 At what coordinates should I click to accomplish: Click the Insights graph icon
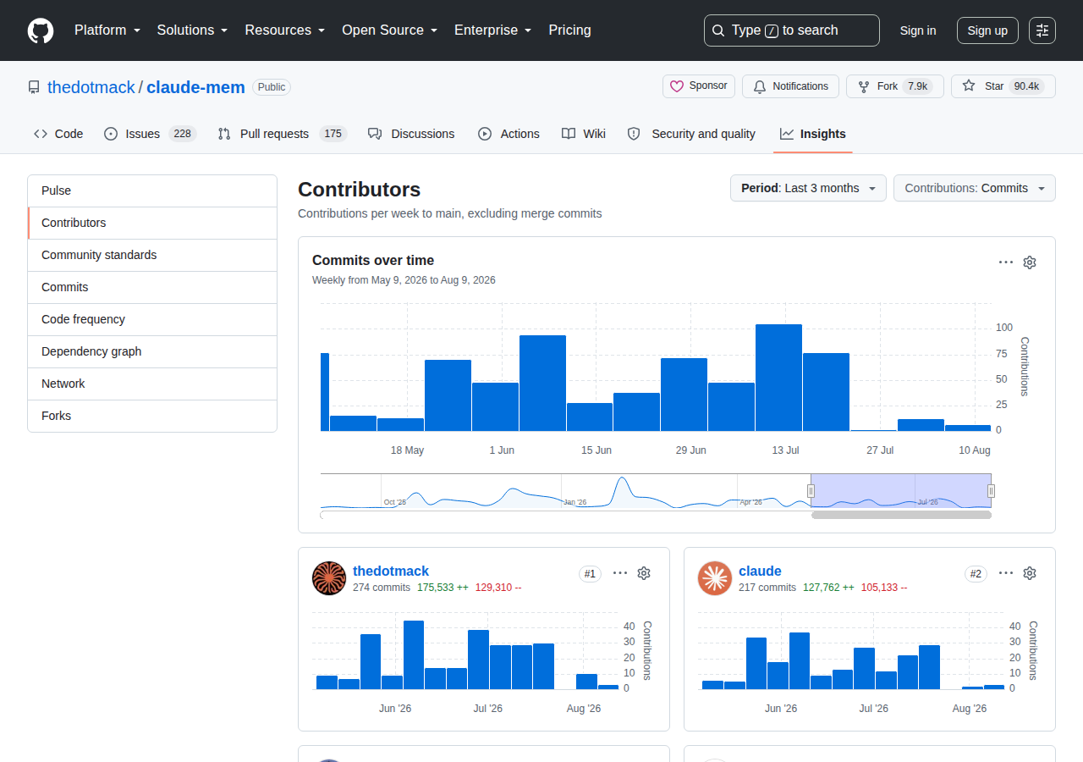pyautogui.click(x=787, y=134)
